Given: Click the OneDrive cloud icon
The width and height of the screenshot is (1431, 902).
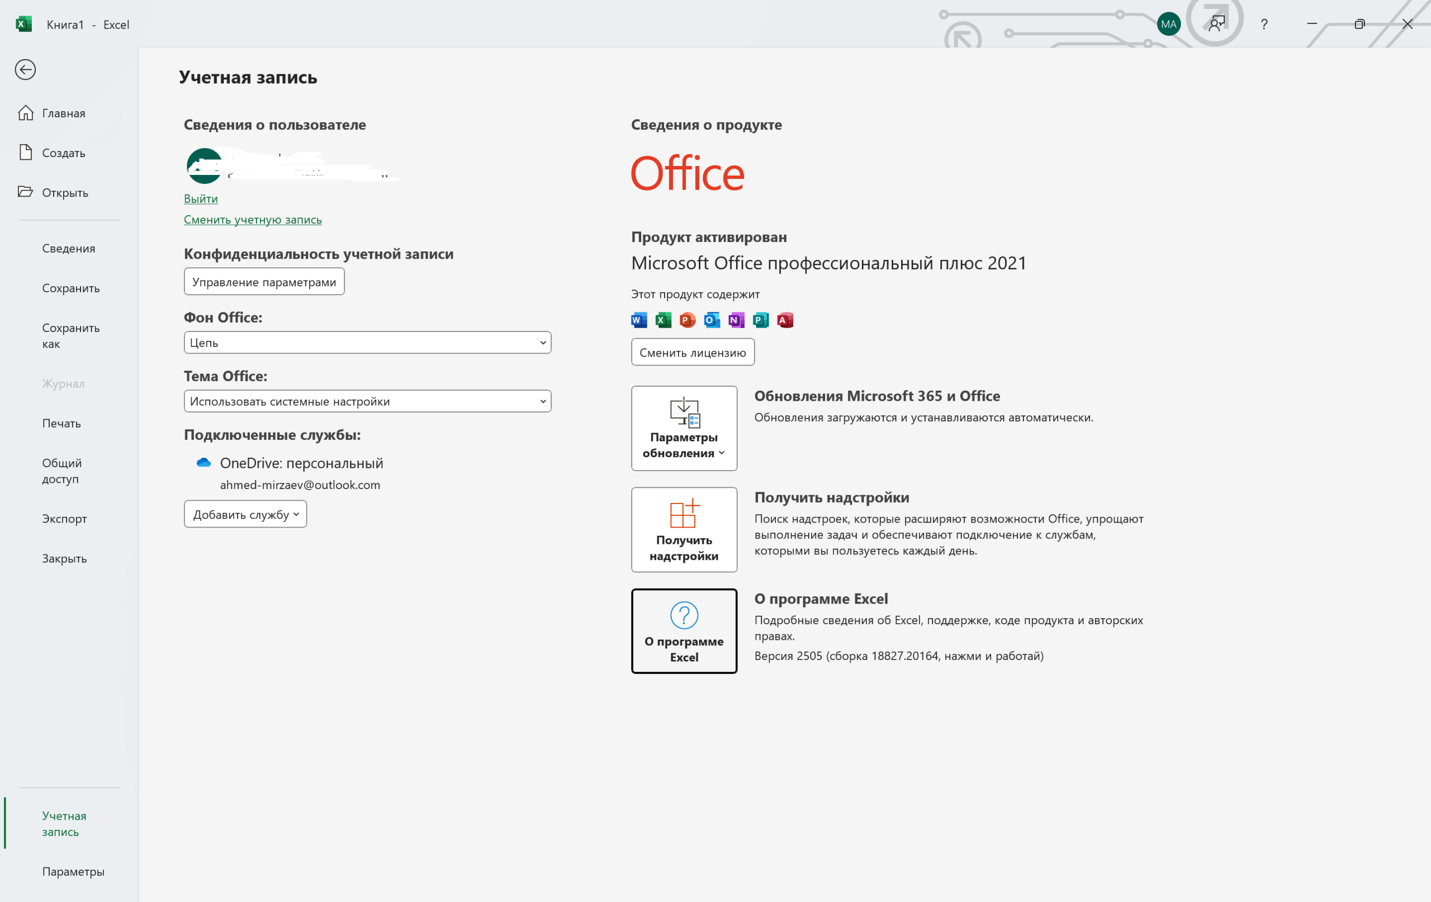Looking at the screenshot, I should pos(204,462).
